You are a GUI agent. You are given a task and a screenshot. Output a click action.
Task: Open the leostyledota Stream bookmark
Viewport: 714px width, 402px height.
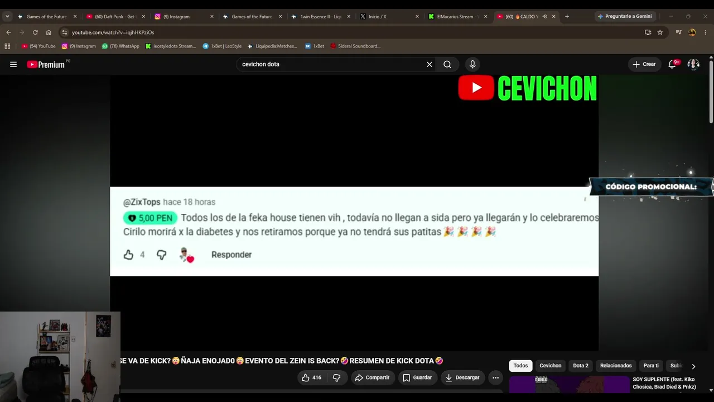[x=171, y=46]
